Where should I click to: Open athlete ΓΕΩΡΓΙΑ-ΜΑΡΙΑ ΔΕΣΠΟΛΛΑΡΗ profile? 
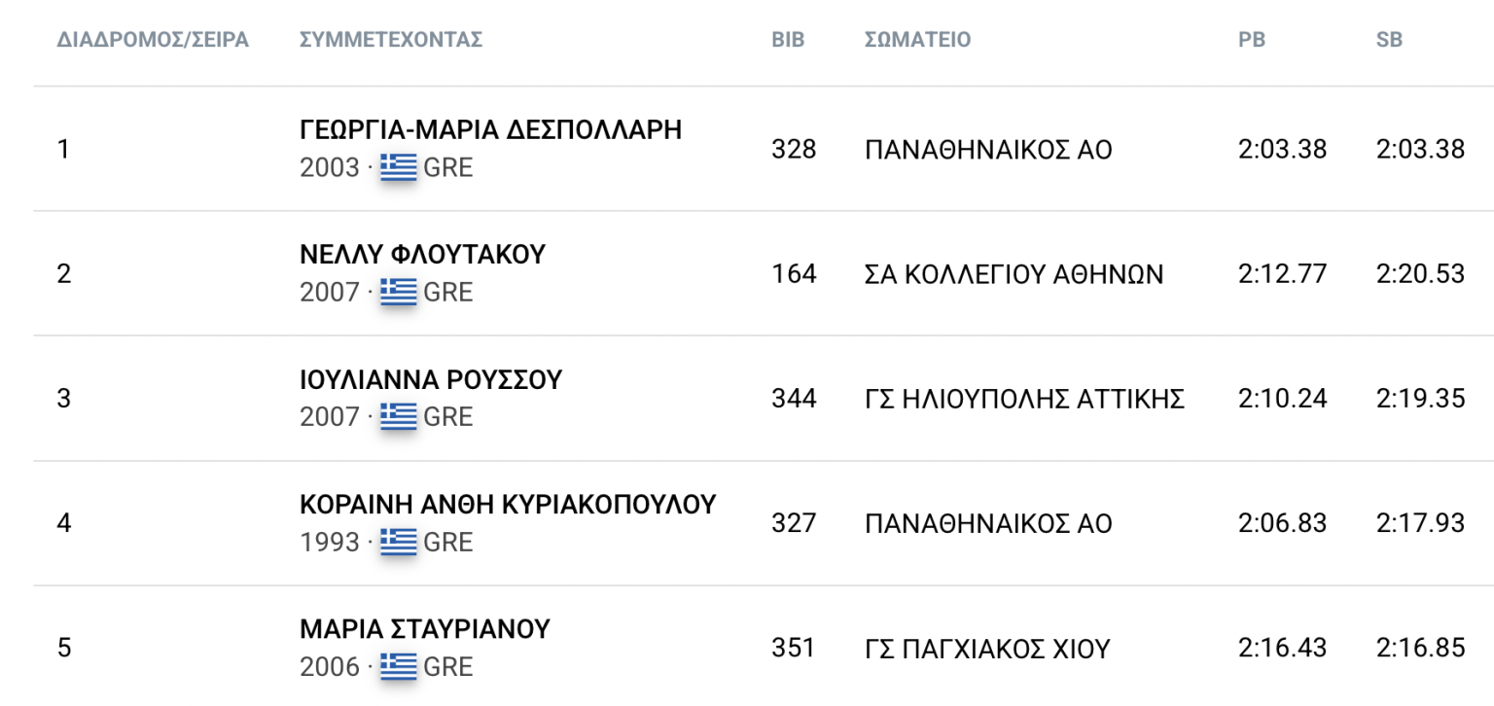(x=491, y=130)
